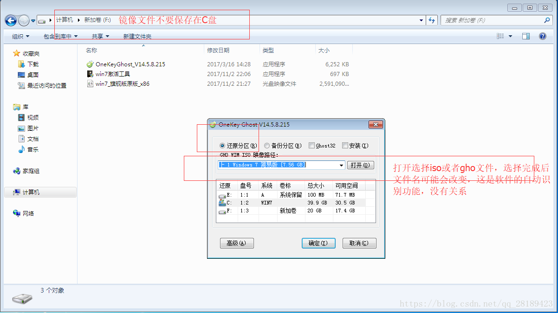Open the 共享 menu
Screen dimensions: 558x313
tap(100, 36)
